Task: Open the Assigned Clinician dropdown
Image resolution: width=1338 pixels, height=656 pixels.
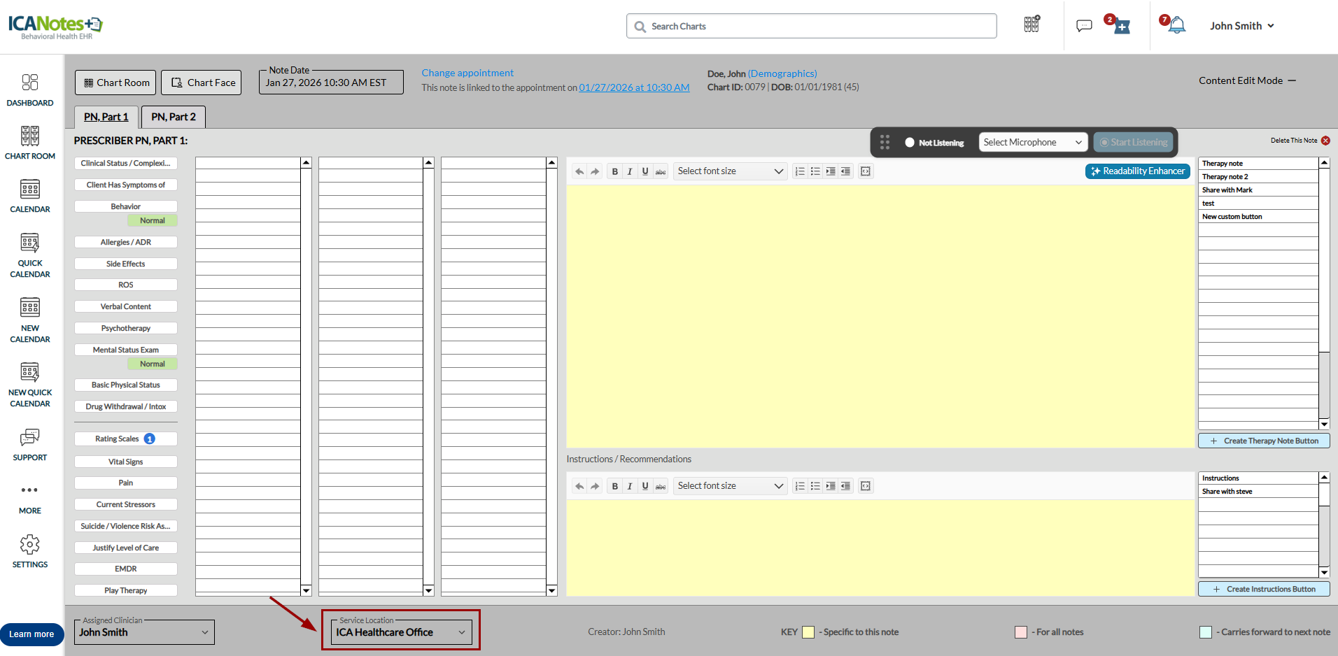Action: click(x=144, y=632)
